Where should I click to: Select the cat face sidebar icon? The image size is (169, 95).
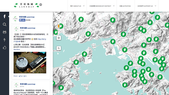coord(4,32)
